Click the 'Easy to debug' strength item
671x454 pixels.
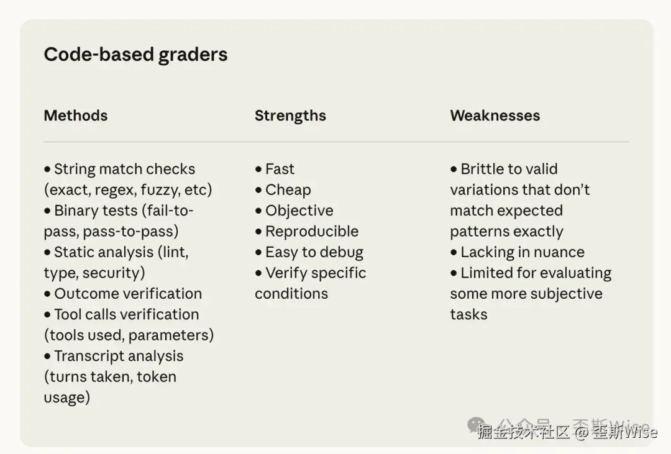point(309,252)
